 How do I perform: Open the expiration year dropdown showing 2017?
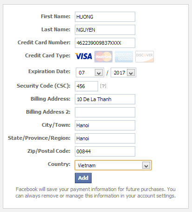point(123,73)
